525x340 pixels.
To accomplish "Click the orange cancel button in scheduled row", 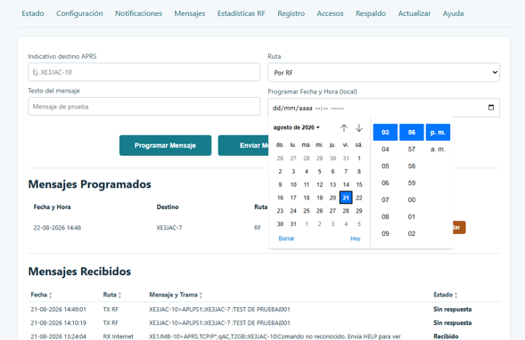I will click(459, 227).
